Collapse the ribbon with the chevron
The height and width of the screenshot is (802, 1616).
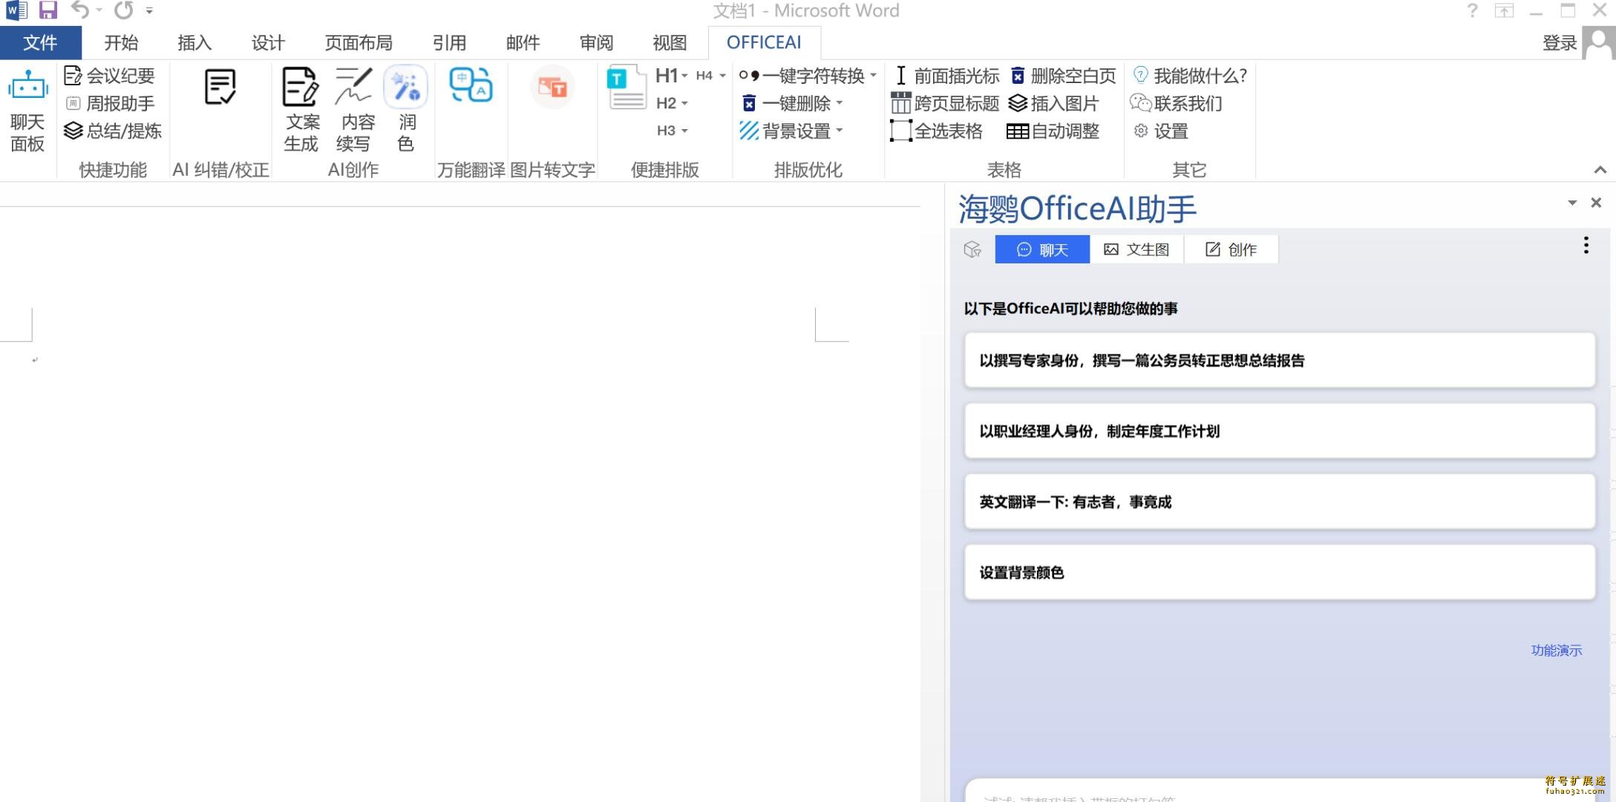click(x=1600, y=170)
